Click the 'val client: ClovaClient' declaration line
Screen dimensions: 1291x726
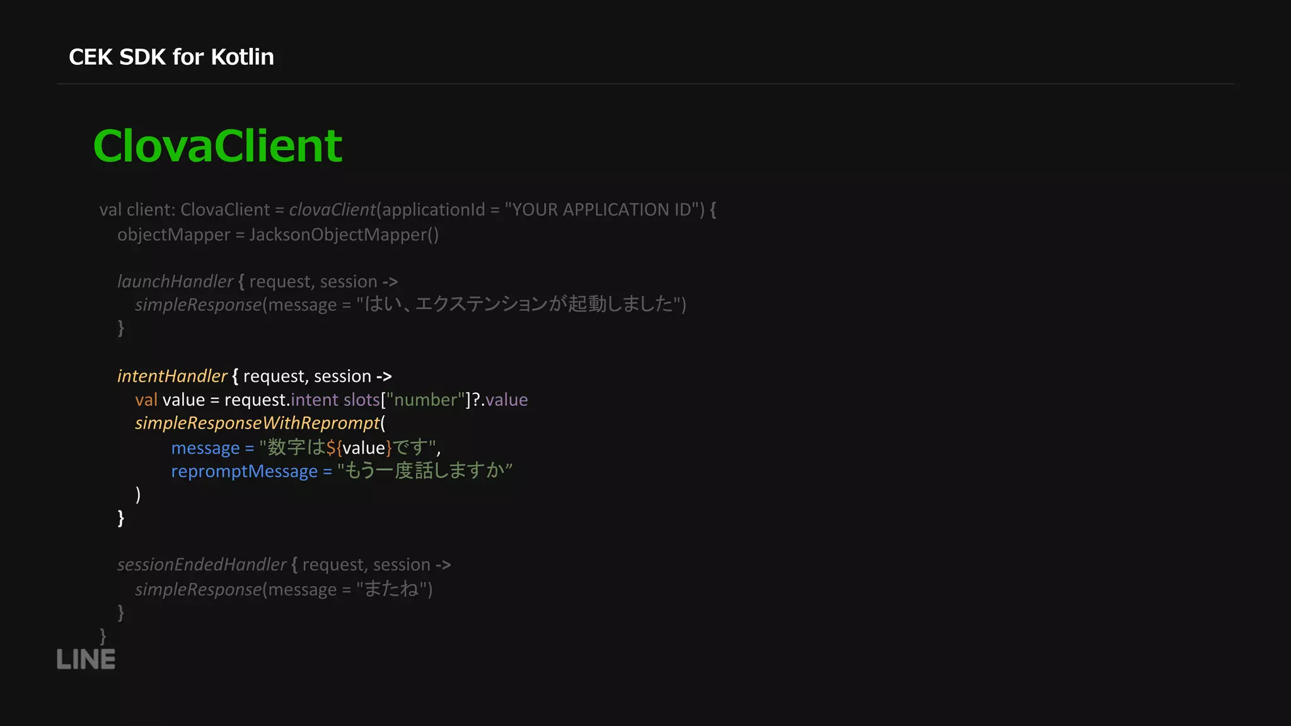tap(407, 210)
